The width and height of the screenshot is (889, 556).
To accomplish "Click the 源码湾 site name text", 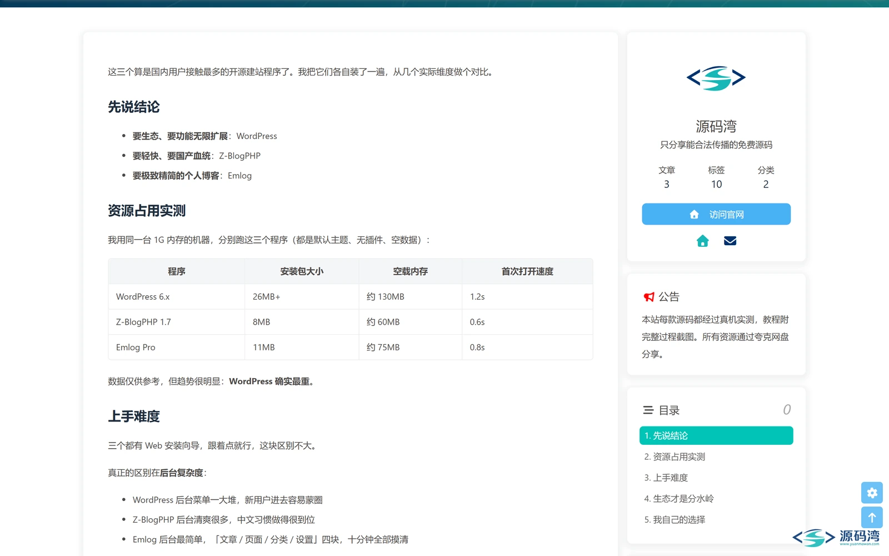I will pyautogui.click(x=716, y=127).
